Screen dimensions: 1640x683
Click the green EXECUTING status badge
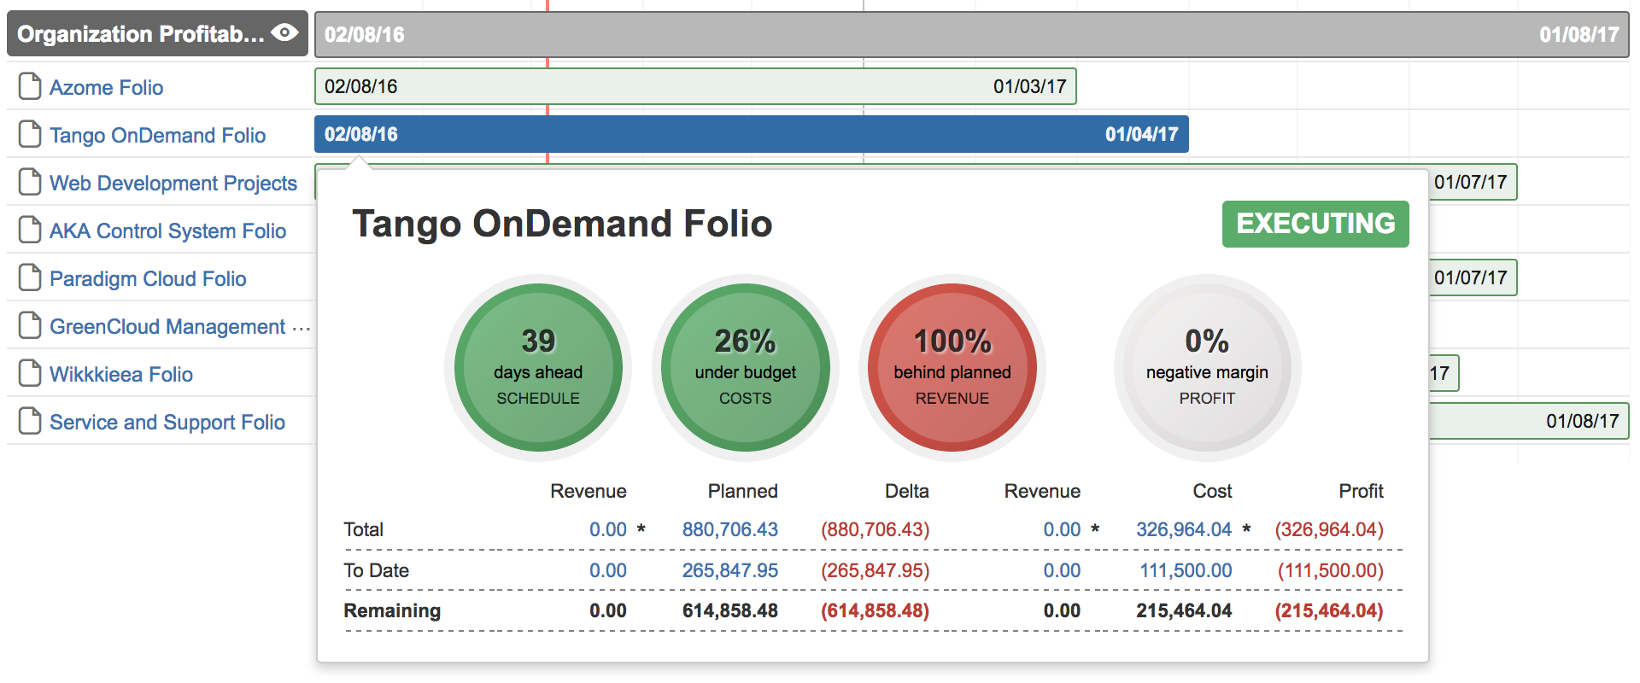1315,224
